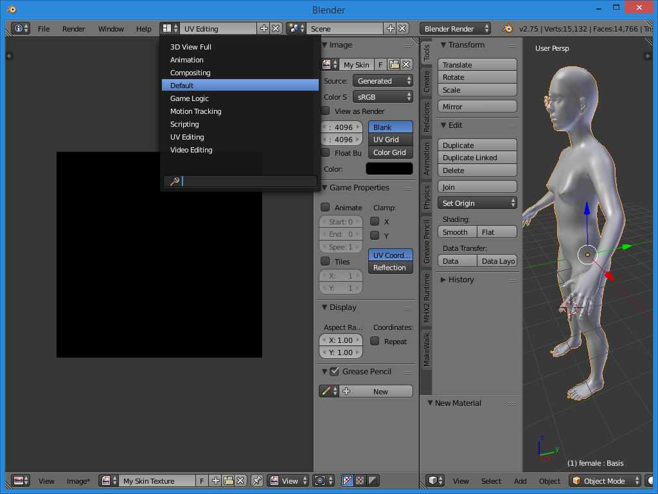The width and height of the screenshot is (658, 494).
Task: Click the Duplicate Linked button
Action: click(x=477, y=158)
